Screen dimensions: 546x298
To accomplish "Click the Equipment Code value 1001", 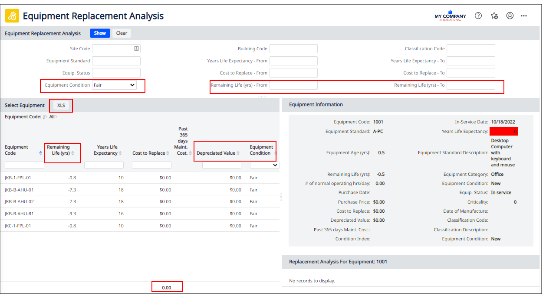I will pyautogui.click(x=378, y=122).
